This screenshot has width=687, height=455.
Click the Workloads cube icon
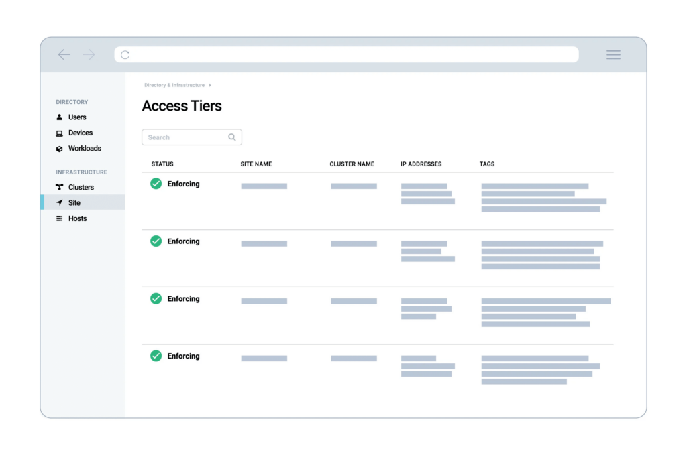pos(59,149)
